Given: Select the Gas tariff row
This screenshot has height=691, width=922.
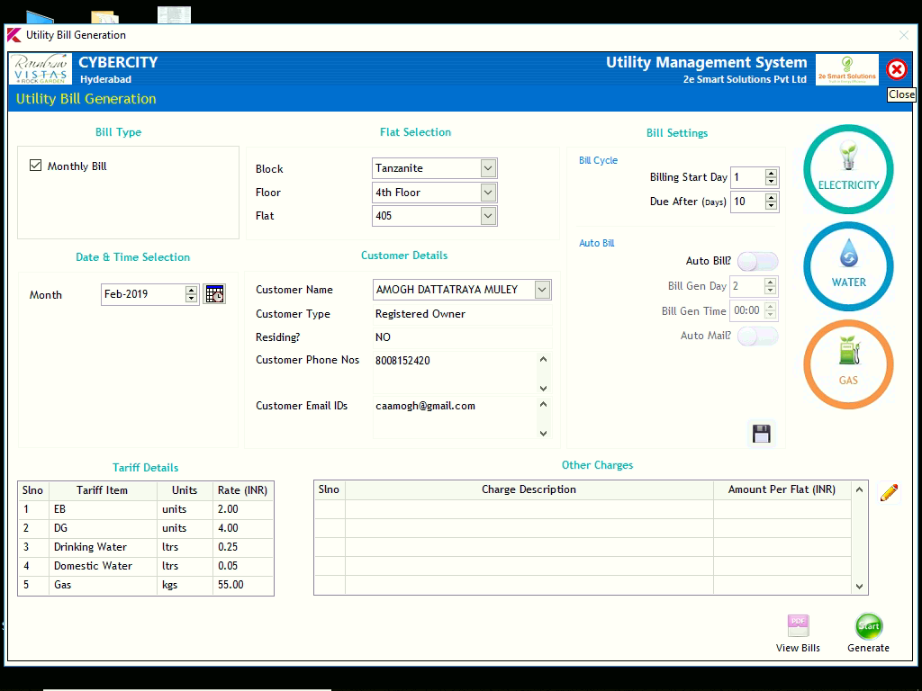Looking at the screenshot, I should pos(146,585).
